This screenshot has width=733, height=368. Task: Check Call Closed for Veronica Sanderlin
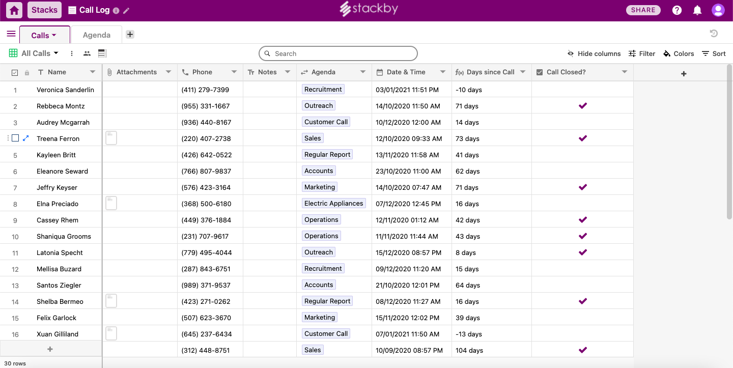[x=583, y=90]
